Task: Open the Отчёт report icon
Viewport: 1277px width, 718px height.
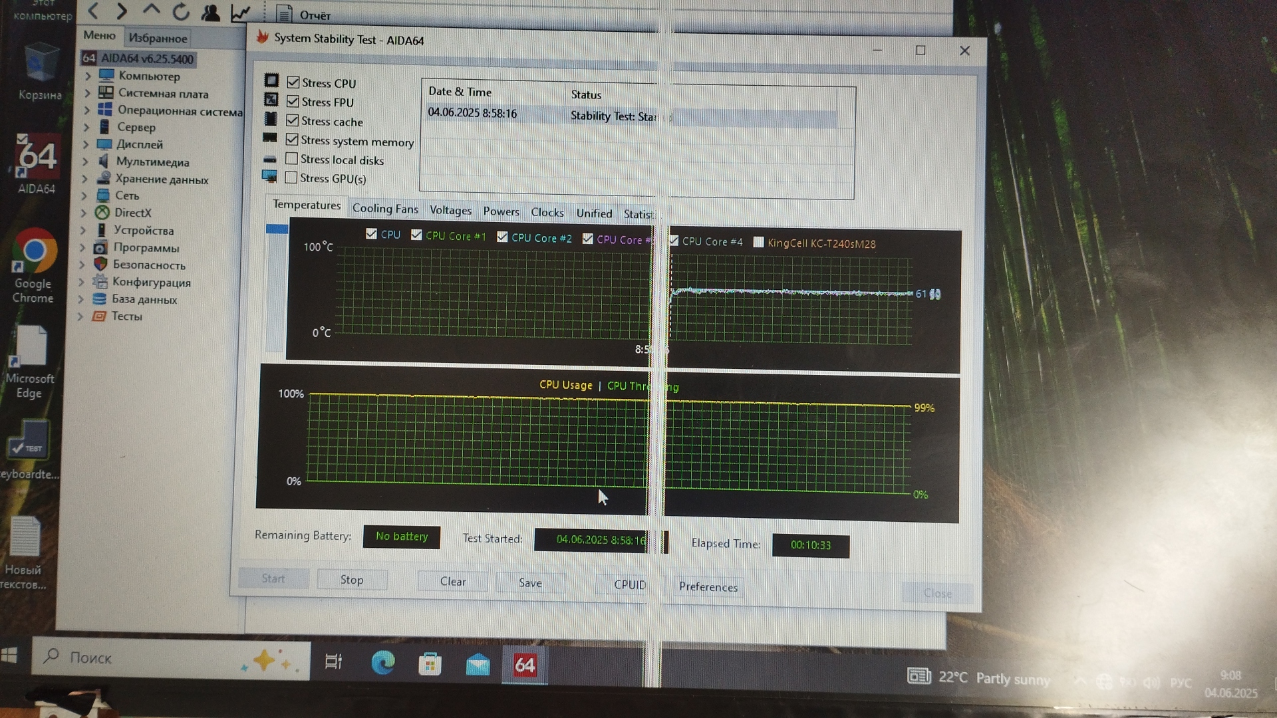Action: coord(284,14)
